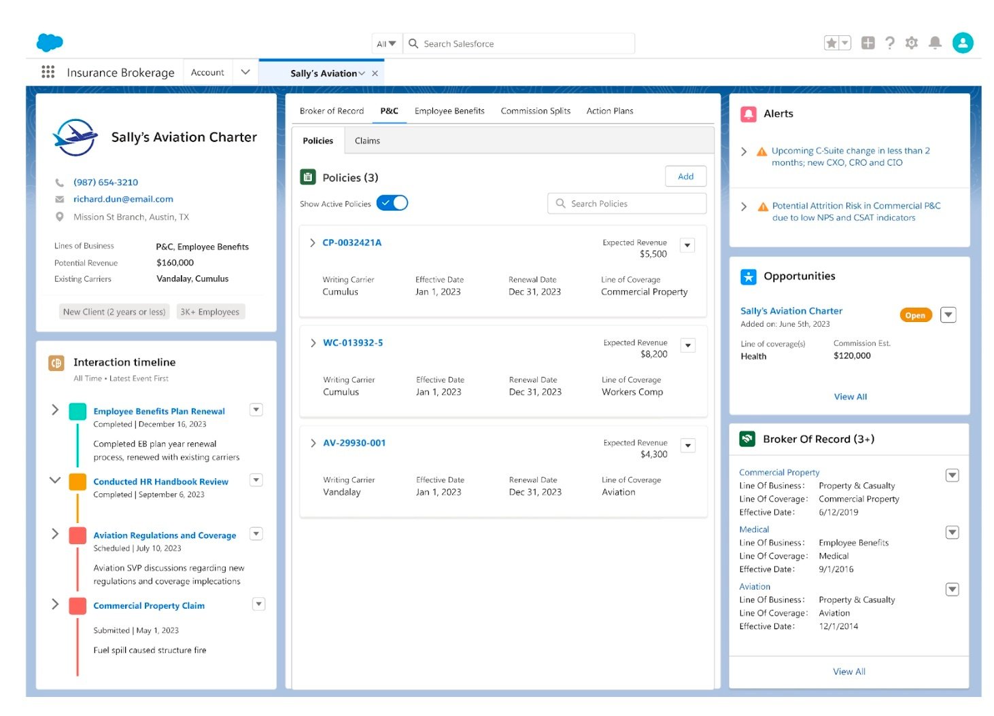
Task: Click the global actions plus icon
Action: coord(868,43)
